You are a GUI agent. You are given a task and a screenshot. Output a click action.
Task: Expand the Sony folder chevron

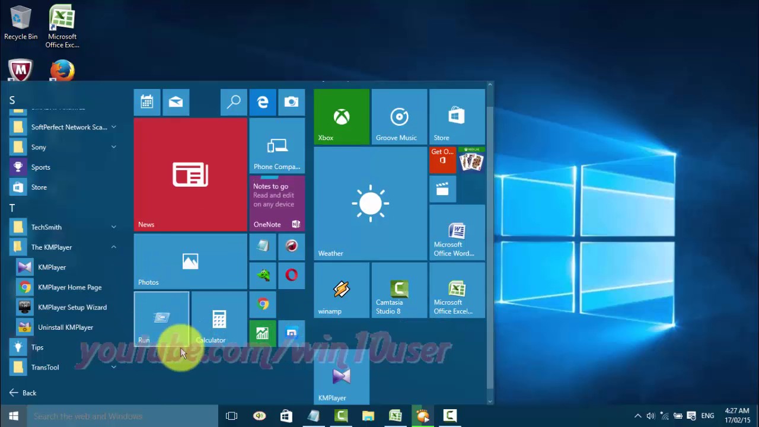pos(113,147)
